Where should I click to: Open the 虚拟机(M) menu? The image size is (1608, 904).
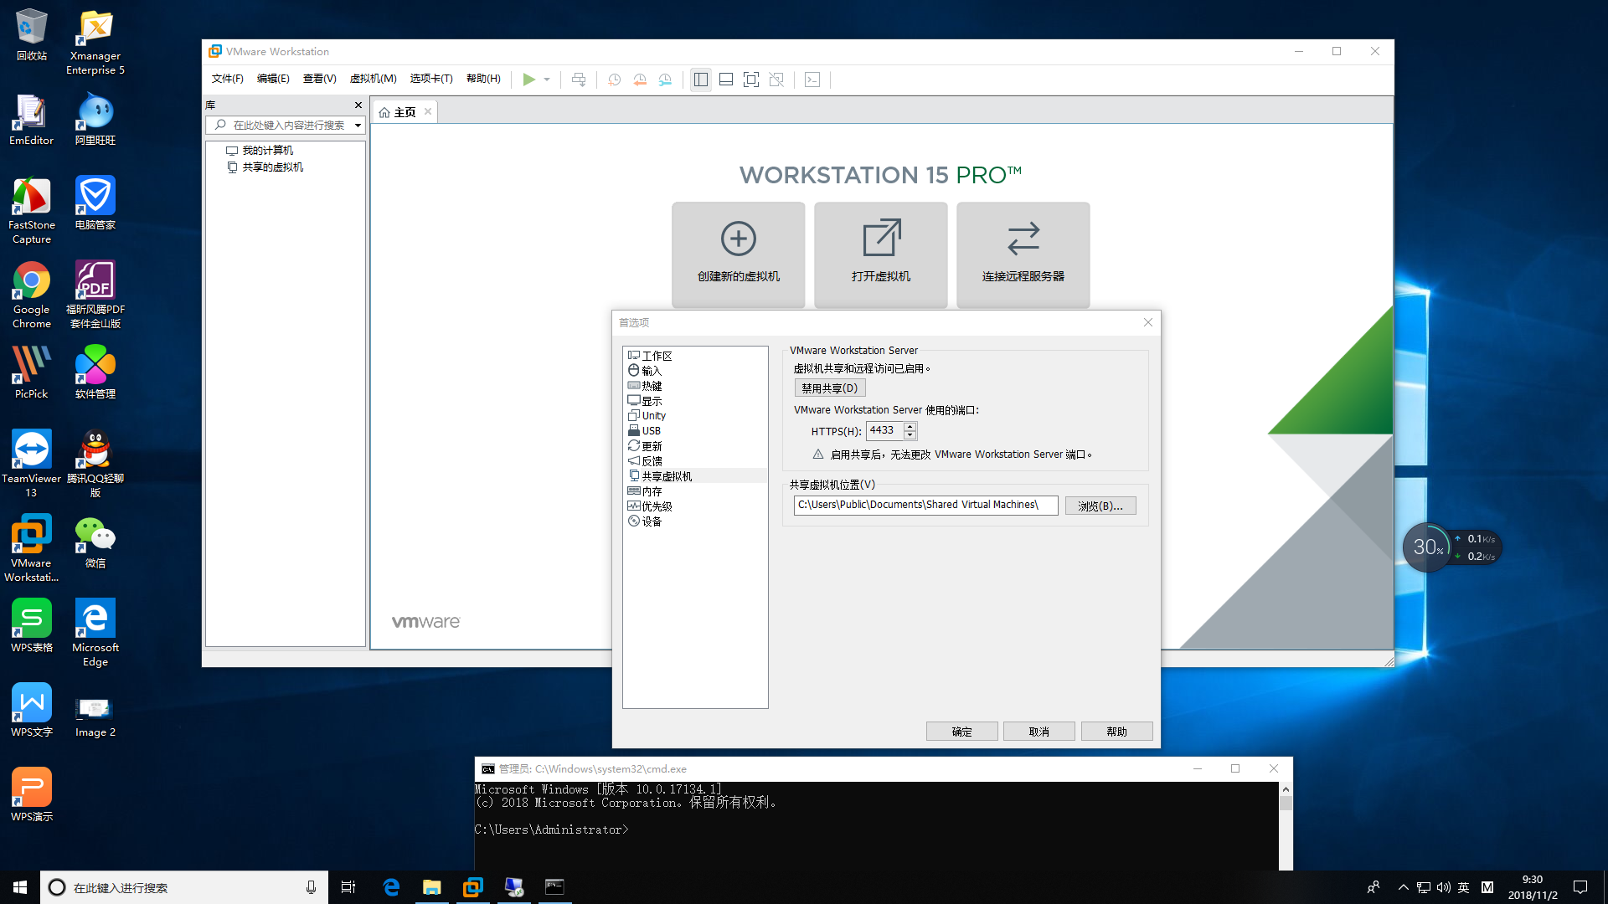coord(373,79)
